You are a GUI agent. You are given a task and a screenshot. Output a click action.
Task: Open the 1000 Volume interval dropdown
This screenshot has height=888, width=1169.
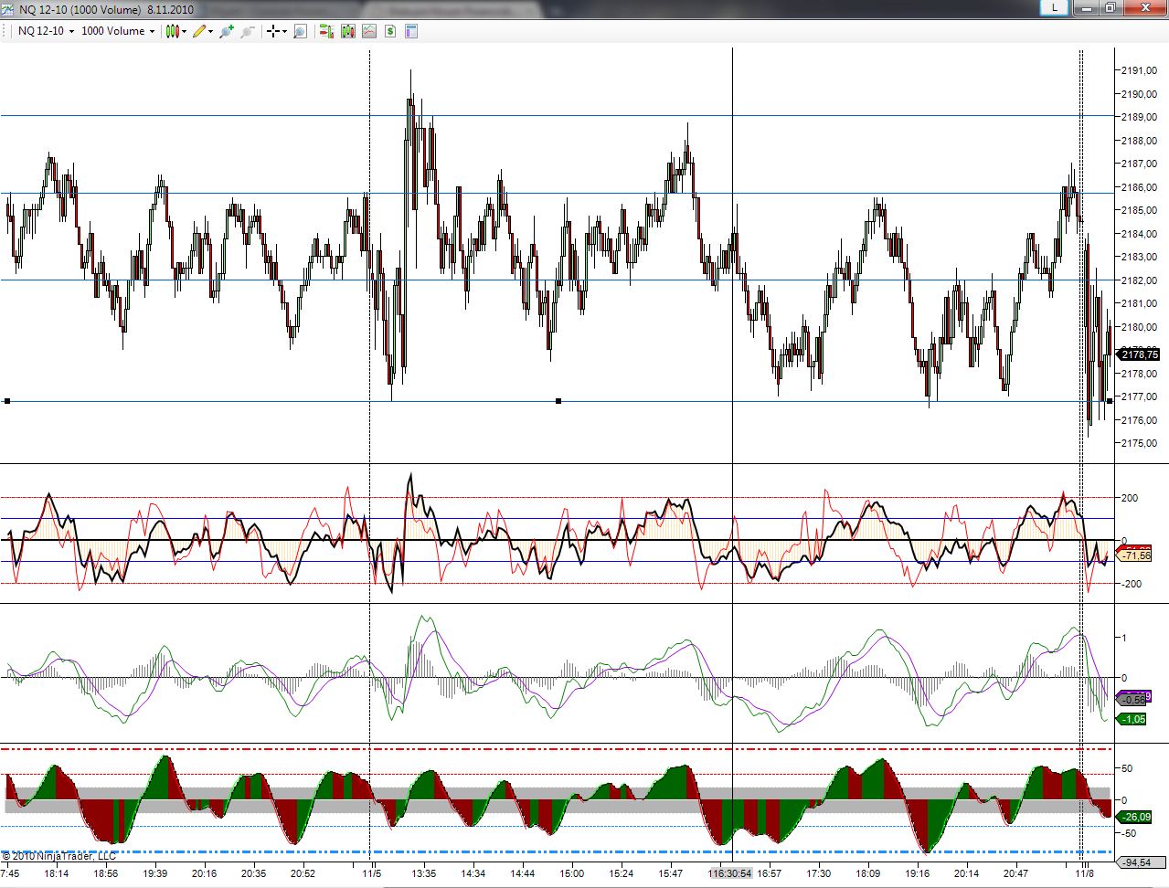point(118,31)
